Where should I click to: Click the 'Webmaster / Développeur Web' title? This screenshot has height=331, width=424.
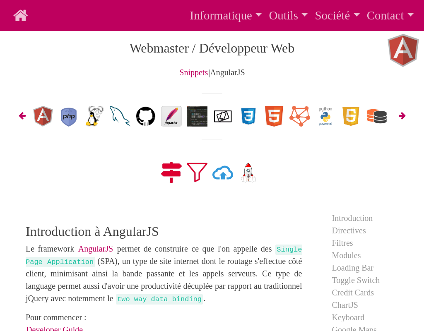pos(212,49)
